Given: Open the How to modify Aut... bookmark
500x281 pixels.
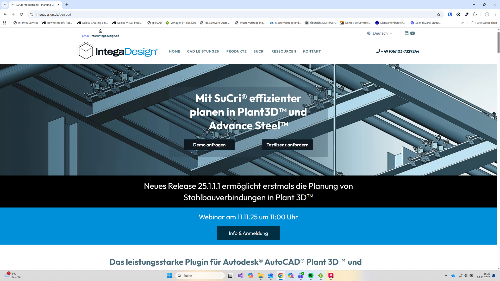Looking at the screenshot, I should pyautogui.click(x=57, y=23).
